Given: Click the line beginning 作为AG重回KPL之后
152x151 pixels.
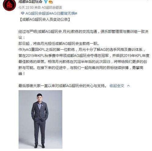Looking at the screenshot, I should pyautogui.click(x=82, y=50).
